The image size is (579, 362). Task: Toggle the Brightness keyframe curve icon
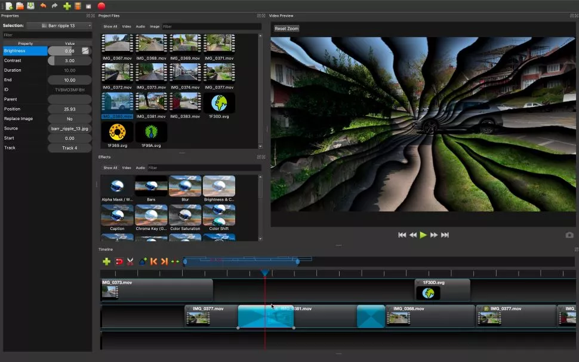85,51
